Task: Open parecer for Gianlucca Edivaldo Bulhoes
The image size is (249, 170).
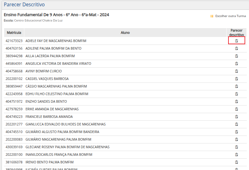Action: point(236,124)
